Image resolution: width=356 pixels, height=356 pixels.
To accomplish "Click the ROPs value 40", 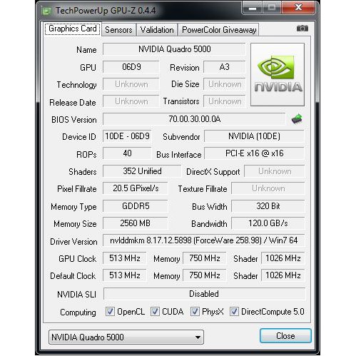I will click(x=127, y=153).
